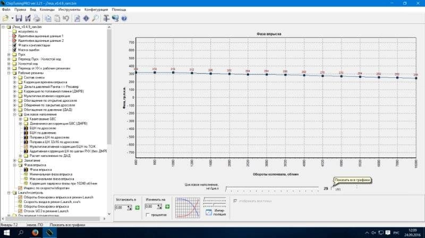Select Индекс по скорости/оборотам item
The height and width of the screenshot is (238, 425).
point(46,188)
